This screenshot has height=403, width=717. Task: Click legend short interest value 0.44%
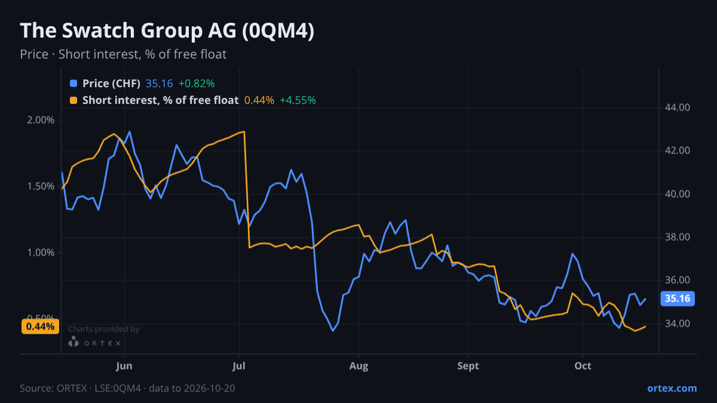(x=259, y=100)
